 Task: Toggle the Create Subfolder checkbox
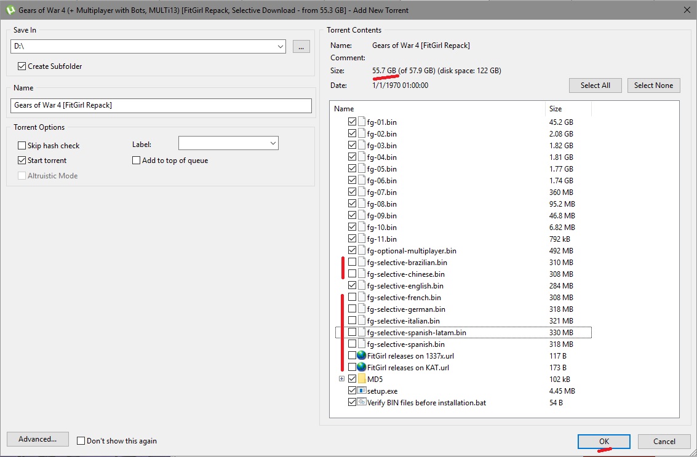(22, 66)
